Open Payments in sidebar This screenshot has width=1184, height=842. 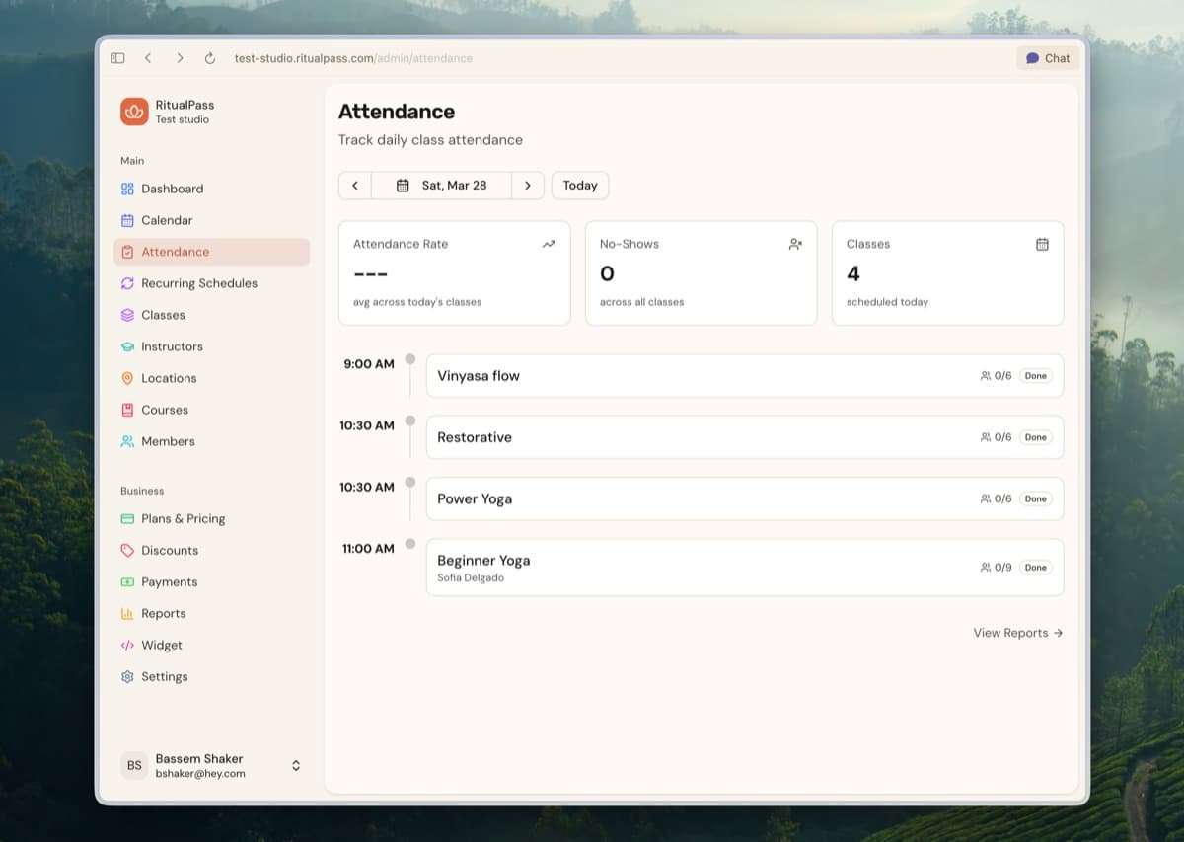[212, 581]
